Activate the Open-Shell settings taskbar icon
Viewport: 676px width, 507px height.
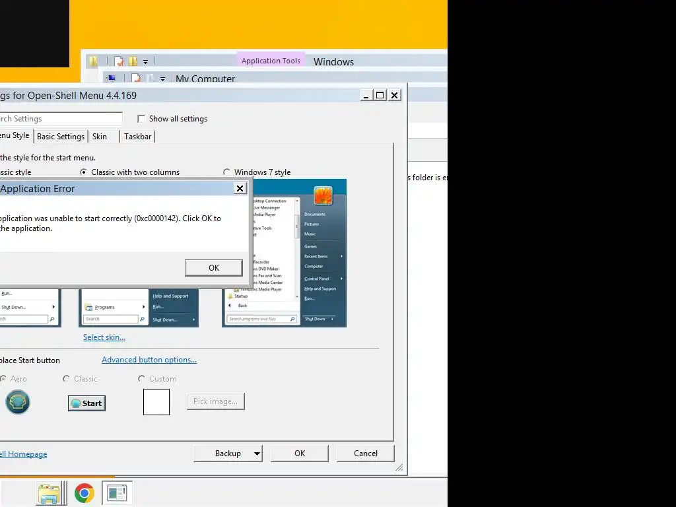117,493
